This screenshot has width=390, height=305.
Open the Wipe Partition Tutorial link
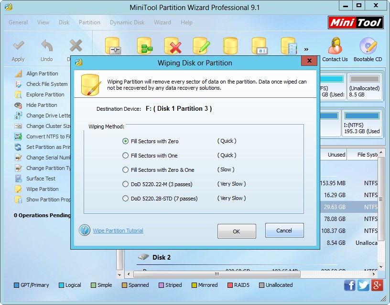(x=118, y=231)
